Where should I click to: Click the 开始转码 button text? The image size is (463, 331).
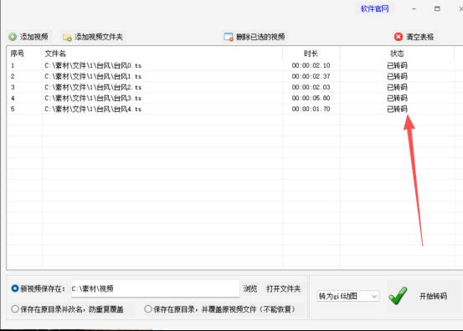(433, 296)
